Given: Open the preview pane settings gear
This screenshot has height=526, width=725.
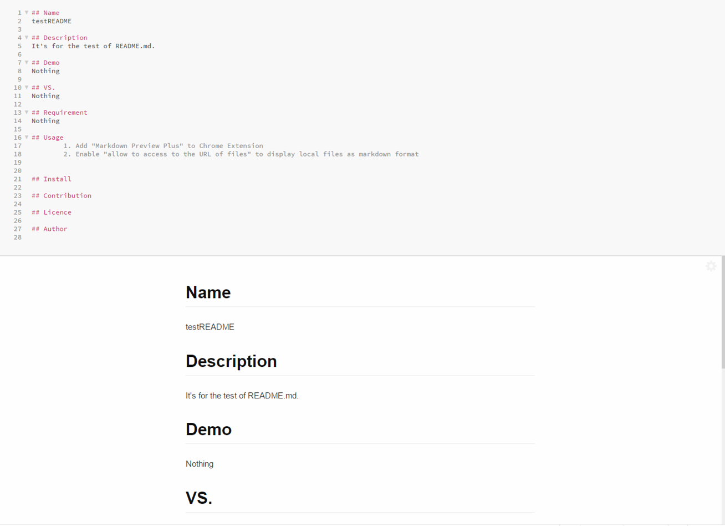Looking at the screenshot, I should pyautogui.click(x=711, y=266).
